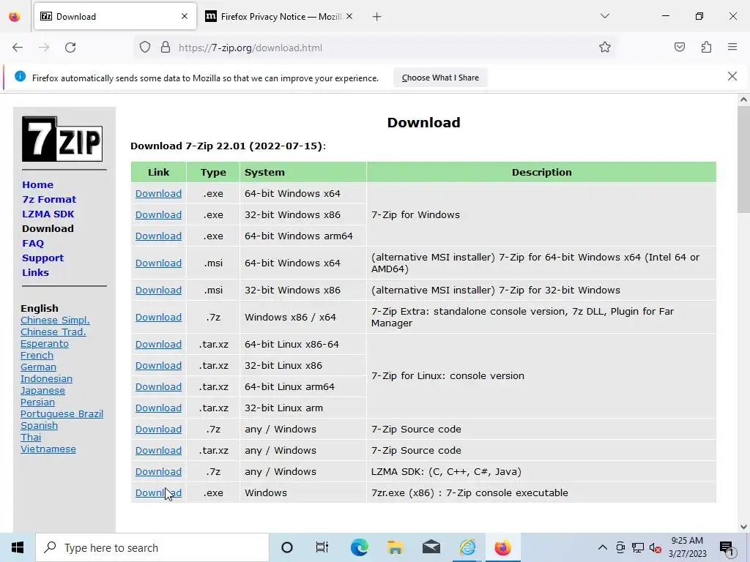750x562 pixels.
Task: Open the LZMA SDK sidebar link
Action: pos(48,214)
